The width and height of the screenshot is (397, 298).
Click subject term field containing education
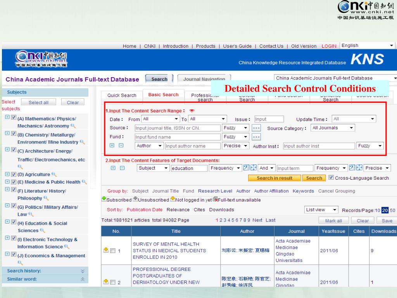pos(189,168)
